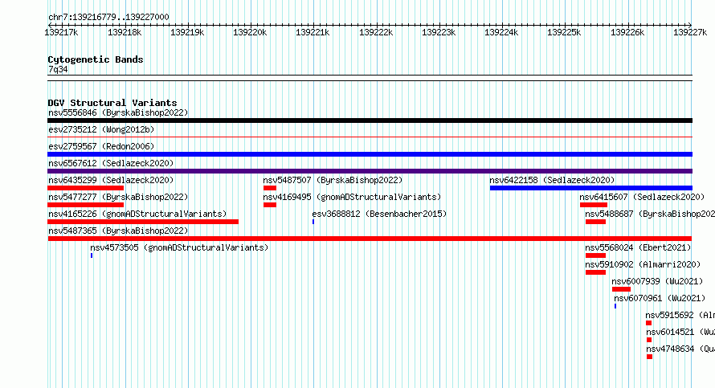Click the 139218k ruler position
This screenshot has height=388, width=715.
(x=125, y=32)
